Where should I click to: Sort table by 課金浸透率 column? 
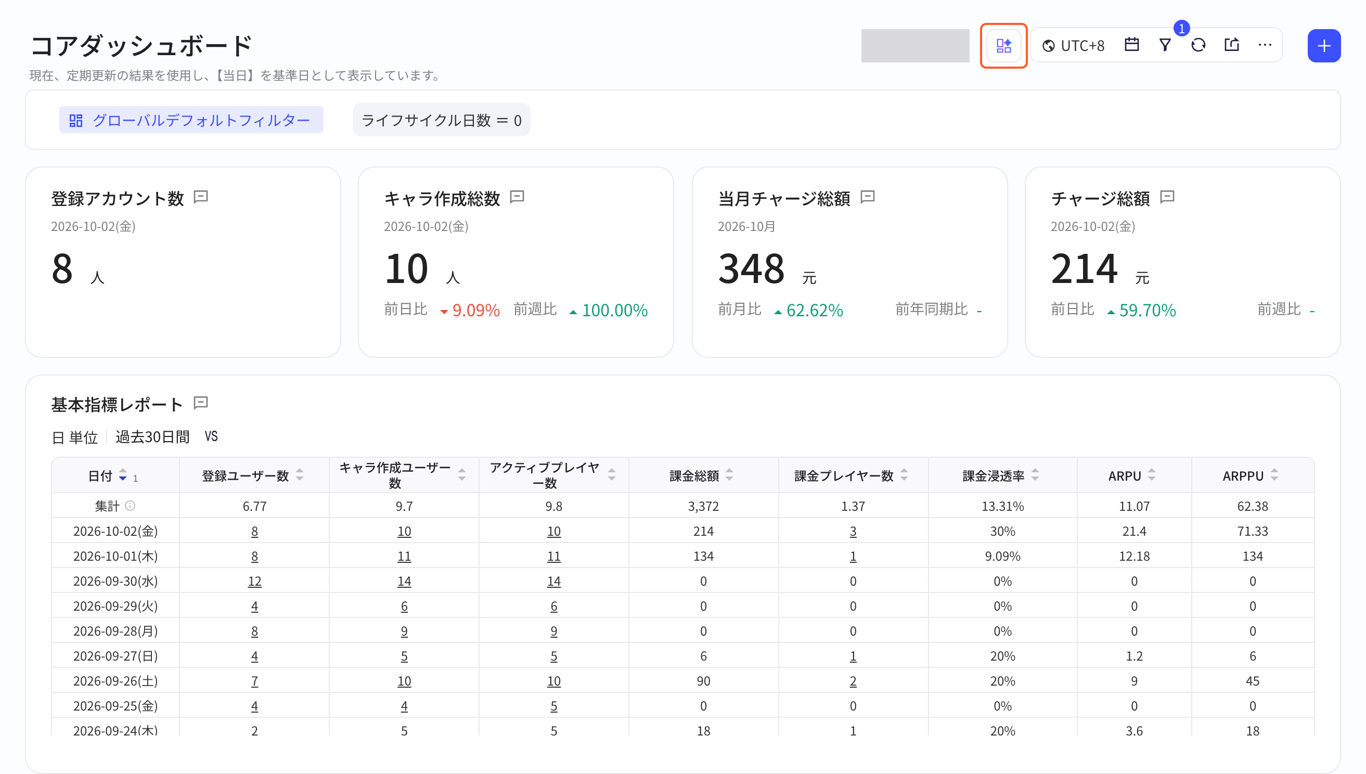point(1035,475)
